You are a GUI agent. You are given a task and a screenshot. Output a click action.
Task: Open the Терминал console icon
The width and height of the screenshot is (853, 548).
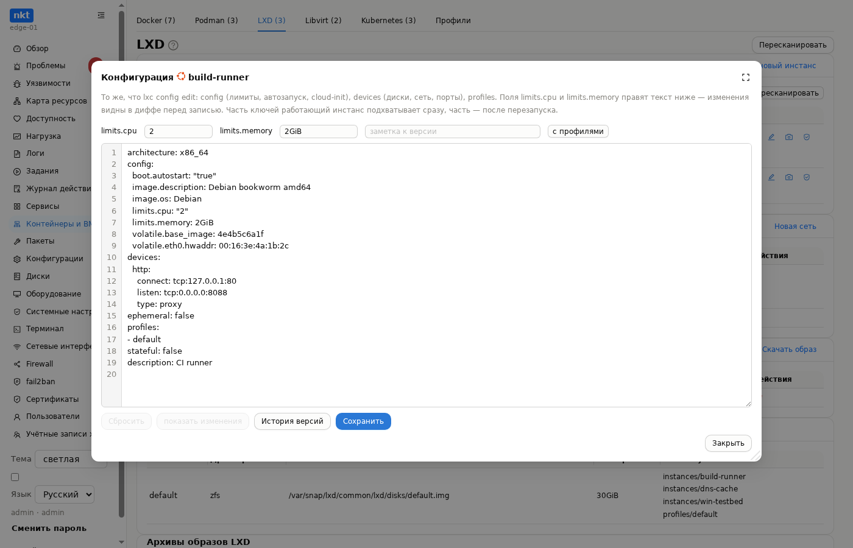17,329
